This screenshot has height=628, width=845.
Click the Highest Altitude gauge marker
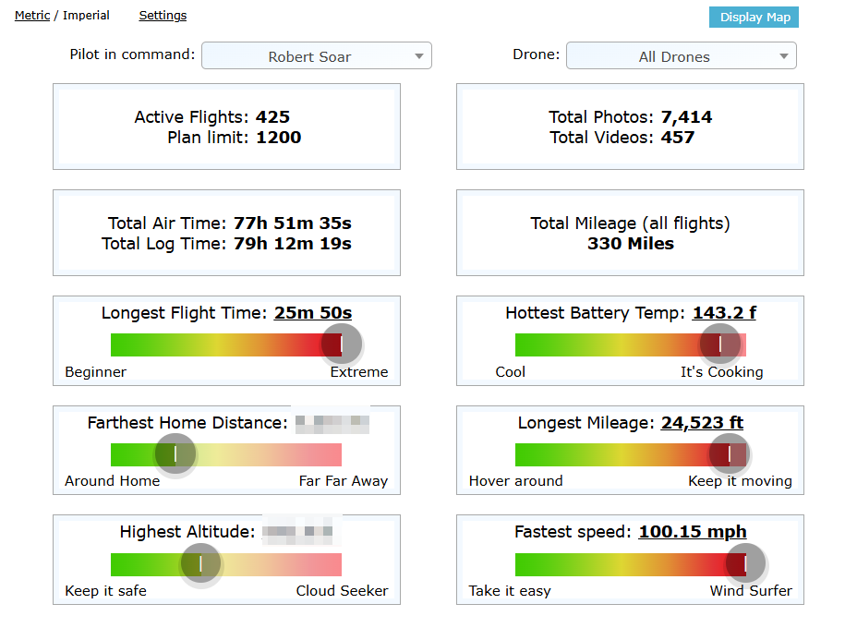(200, 564)
